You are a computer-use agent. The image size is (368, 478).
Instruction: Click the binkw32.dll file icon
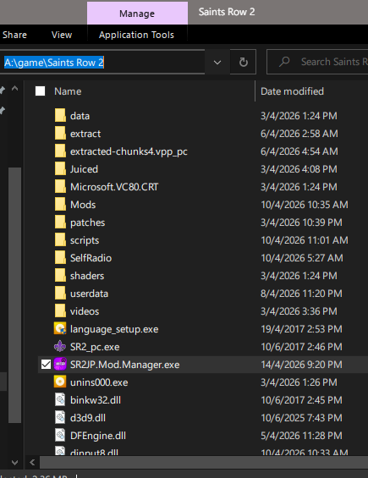click(60, 400)
